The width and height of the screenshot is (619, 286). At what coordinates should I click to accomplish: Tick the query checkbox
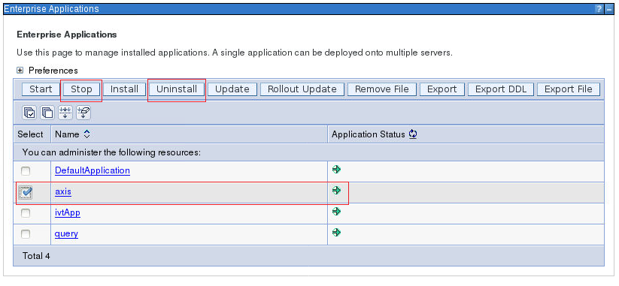point(26,234)
